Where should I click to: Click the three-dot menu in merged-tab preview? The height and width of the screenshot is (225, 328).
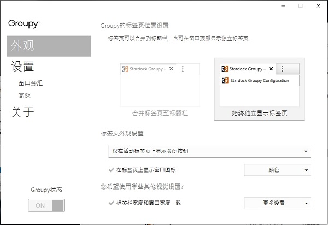point(183,69)
